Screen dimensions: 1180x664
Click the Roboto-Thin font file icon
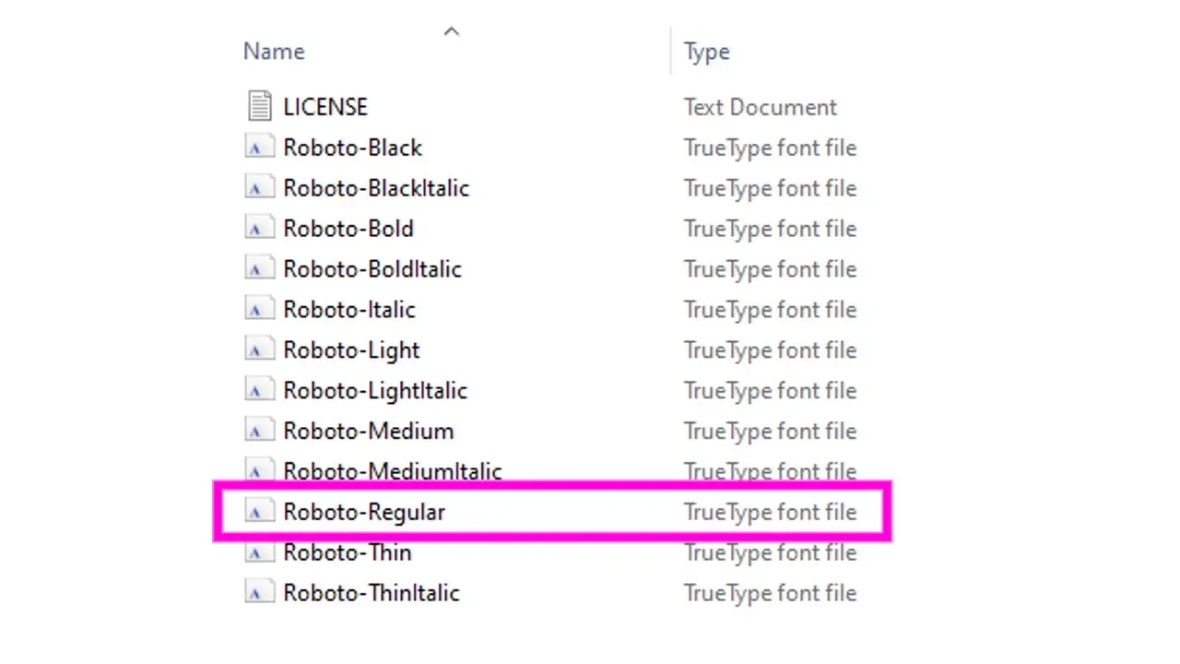[260, 552]
